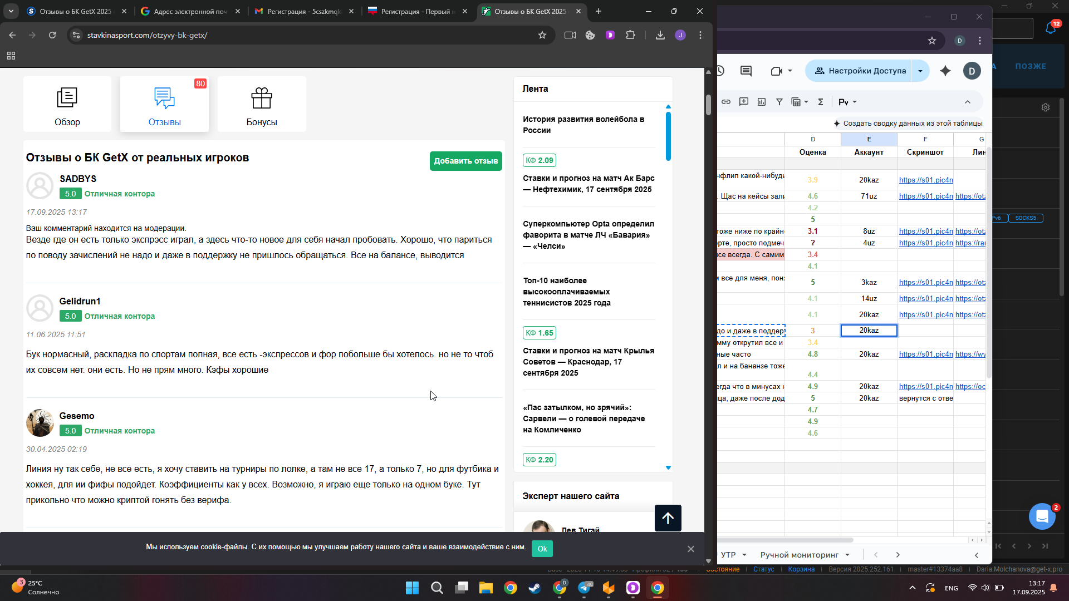Open notifications bell with badge 12
The width and height of the screenshot is (1069, 601).
tap(1051, 28)
